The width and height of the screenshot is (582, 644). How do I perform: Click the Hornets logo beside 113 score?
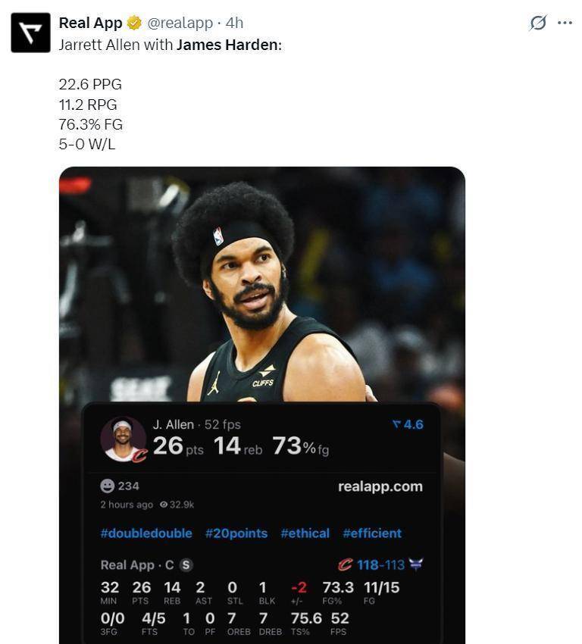(415, 565)
